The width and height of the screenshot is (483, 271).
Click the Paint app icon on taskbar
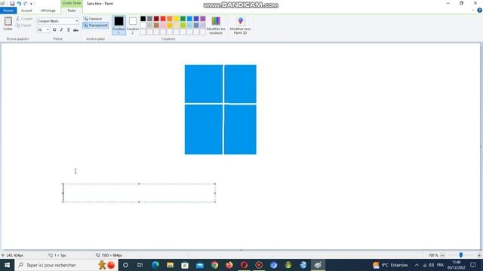(318, 265)
